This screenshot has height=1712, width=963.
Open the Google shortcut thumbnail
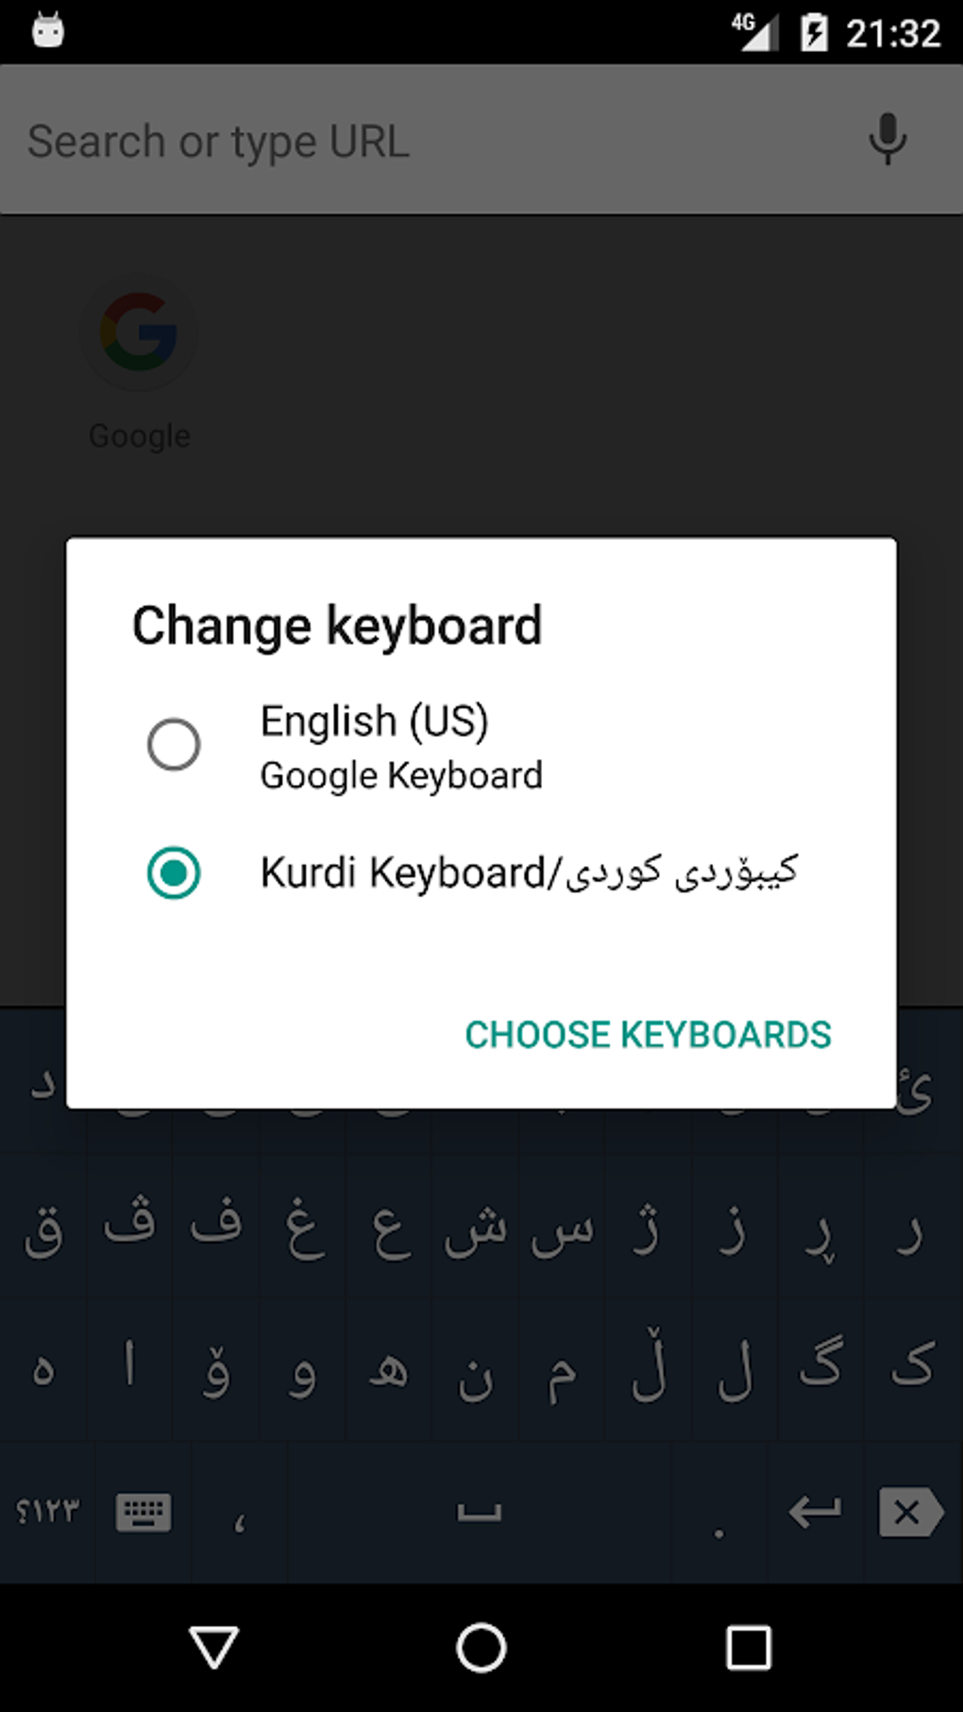[x=139, y=333]
